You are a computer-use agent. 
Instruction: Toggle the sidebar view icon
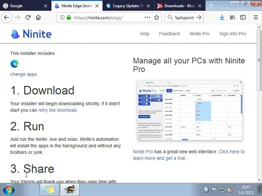pos(243,17)
